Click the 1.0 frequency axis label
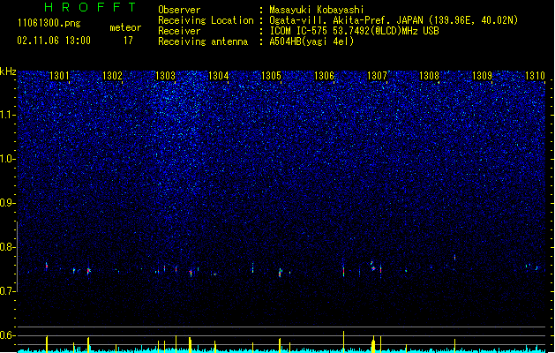Viewport: 555px width, 353px height. click(7, 159)
